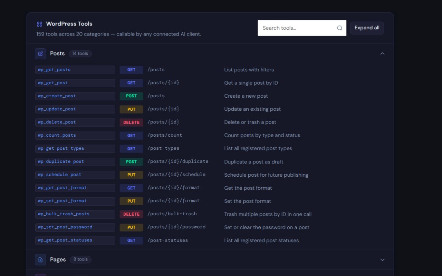The image size is (442, 276).
Task: Click the 8 tools badge
Action: (80, 259)
